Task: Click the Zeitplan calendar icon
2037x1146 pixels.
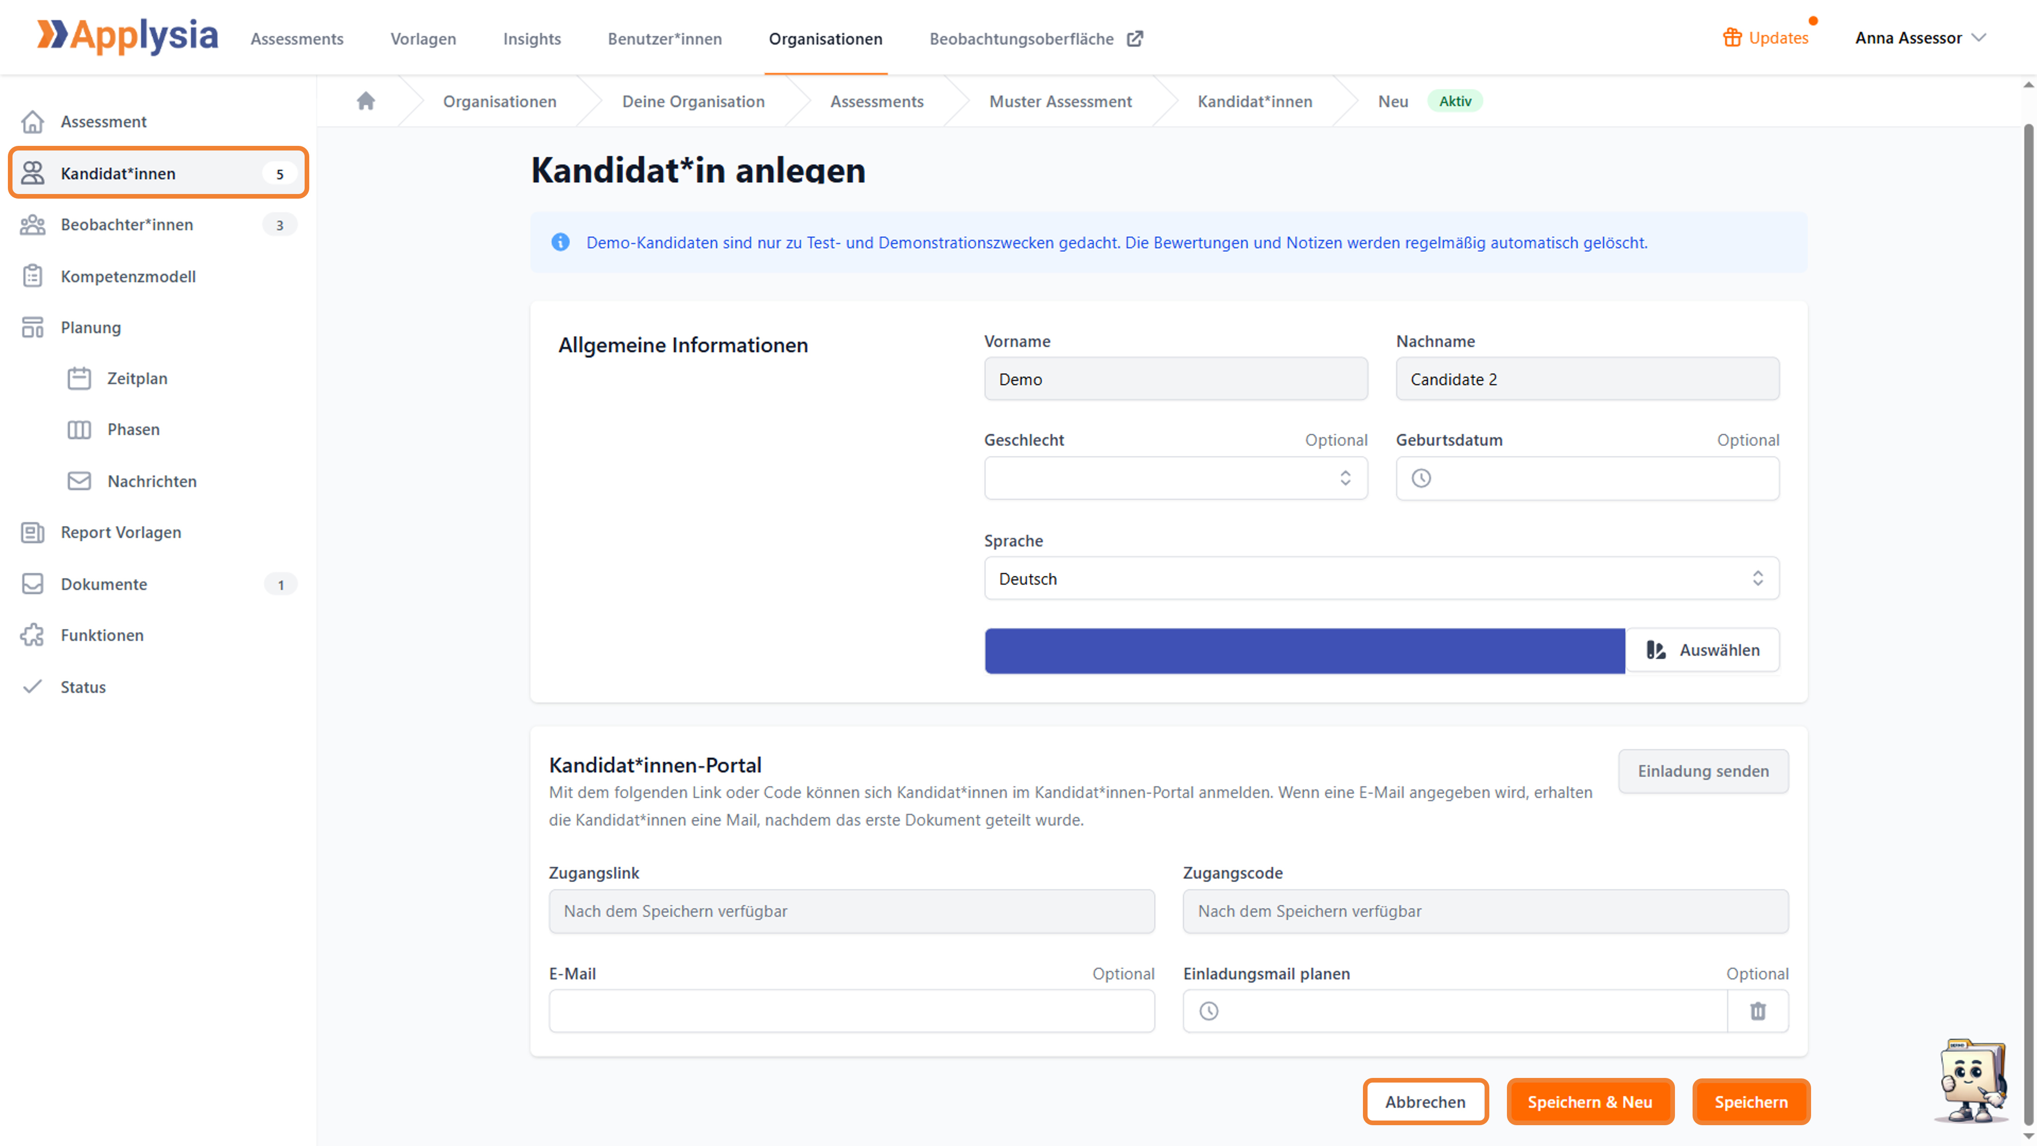Action: [79, 378]
